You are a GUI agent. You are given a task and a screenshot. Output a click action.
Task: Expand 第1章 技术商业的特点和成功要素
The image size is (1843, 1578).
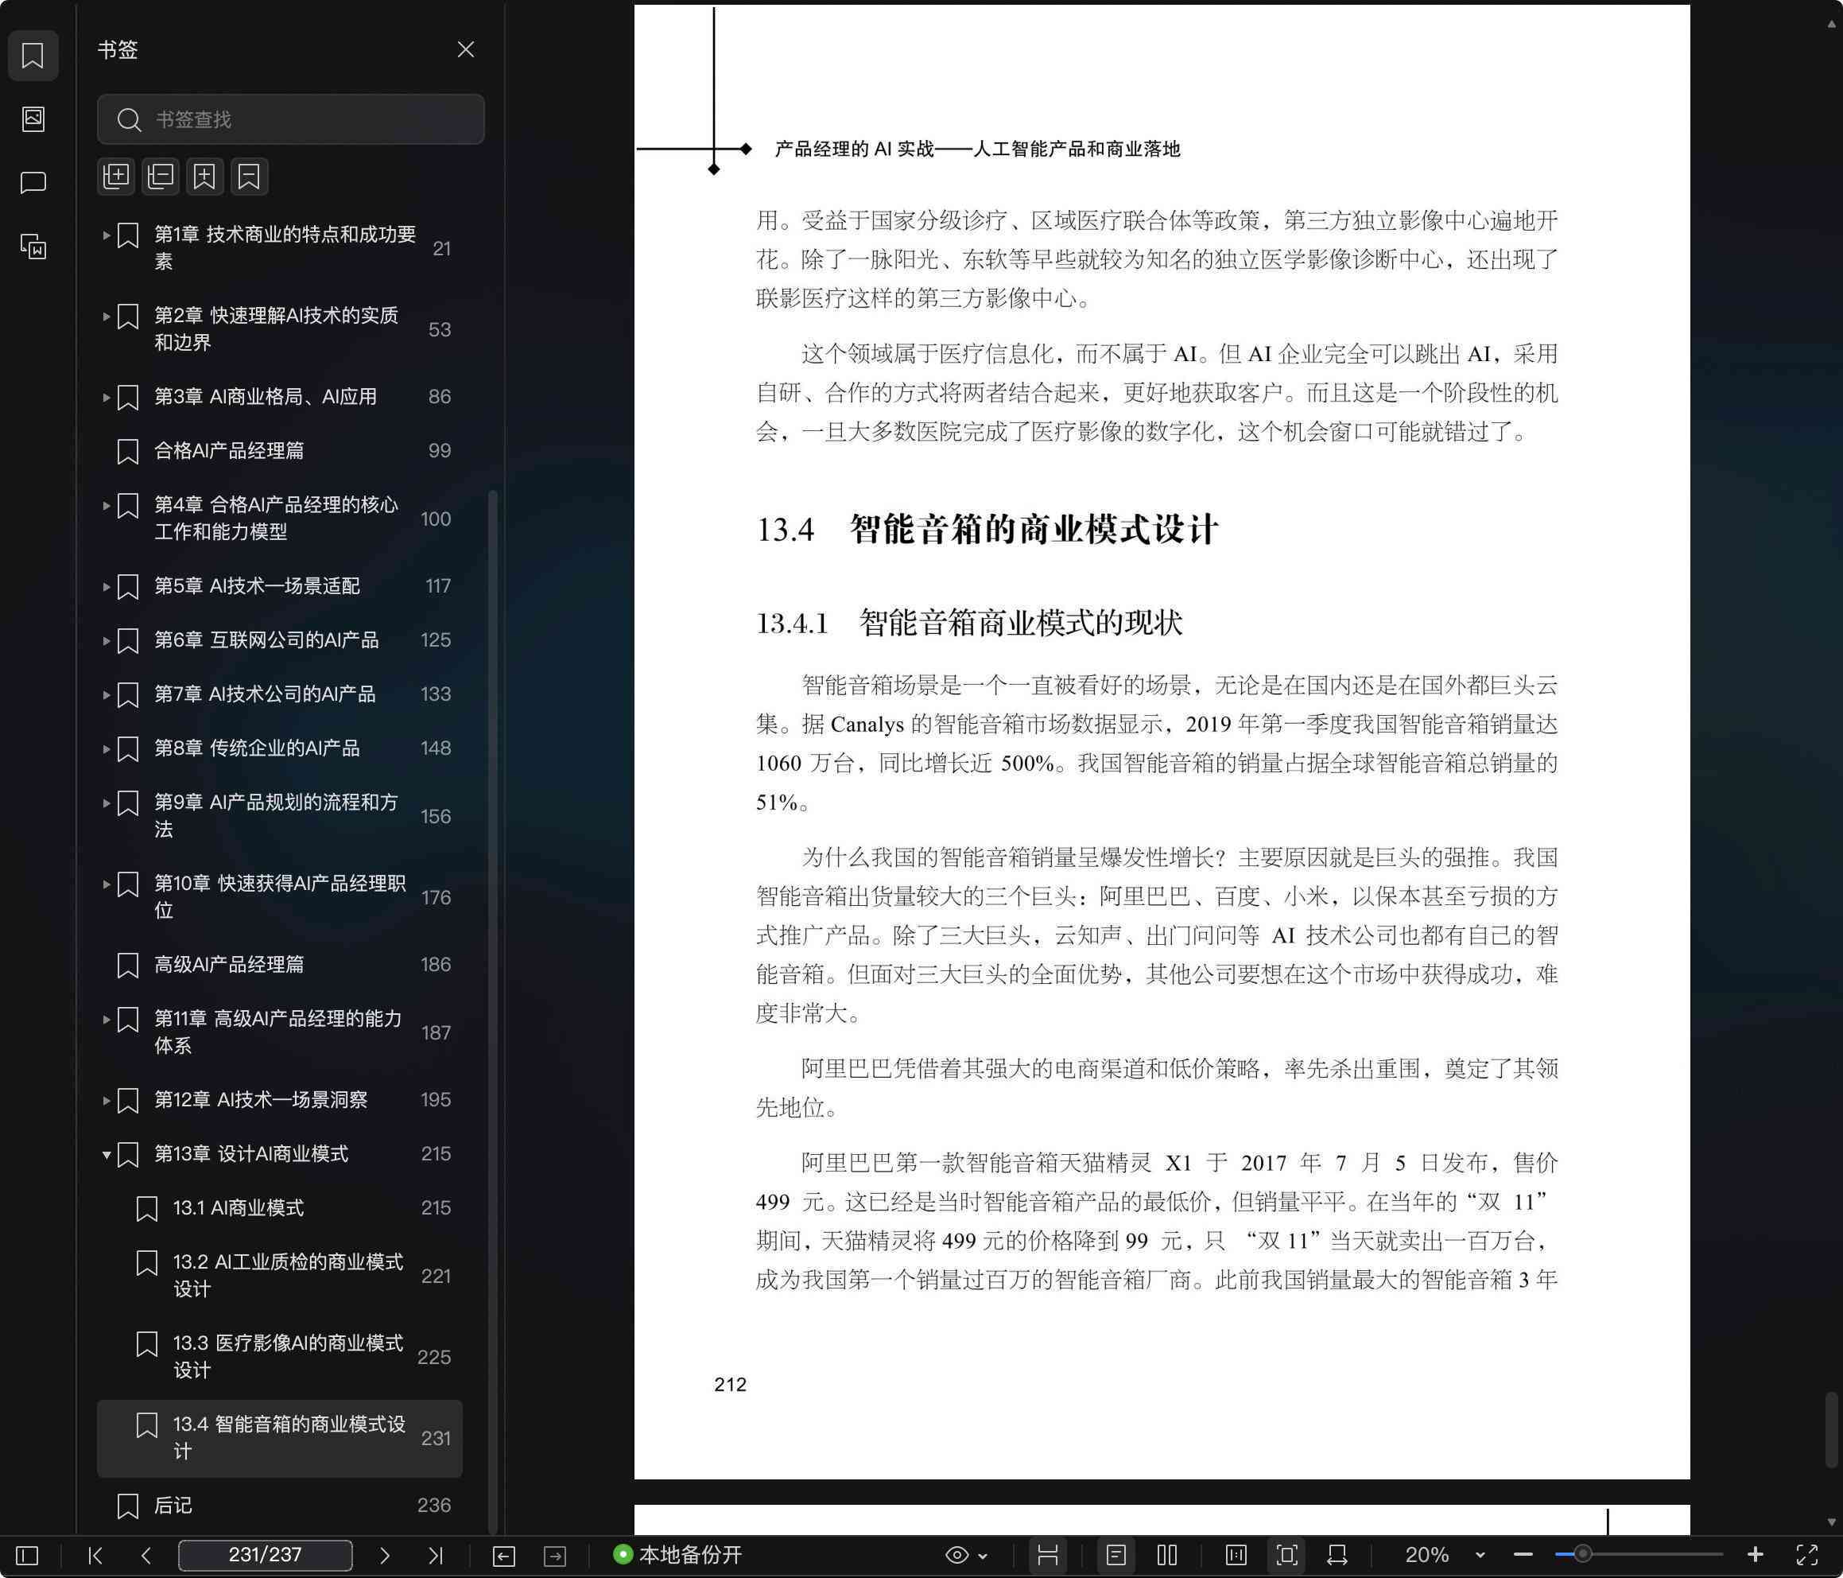click(x=106, y=235)
